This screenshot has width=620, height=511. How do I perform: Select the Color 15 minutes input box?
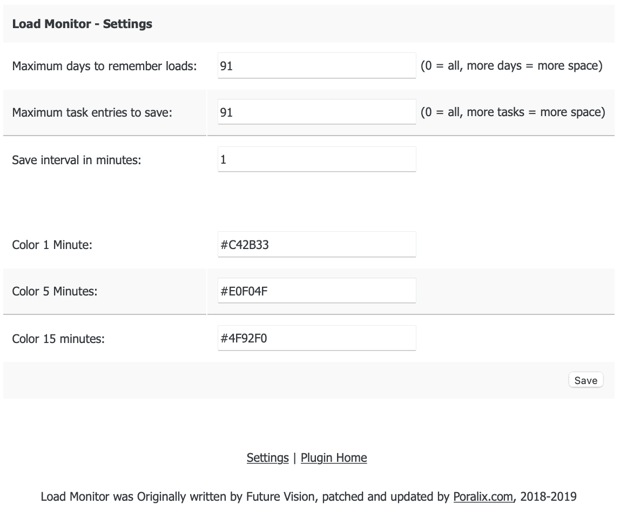tap(316, 338)
